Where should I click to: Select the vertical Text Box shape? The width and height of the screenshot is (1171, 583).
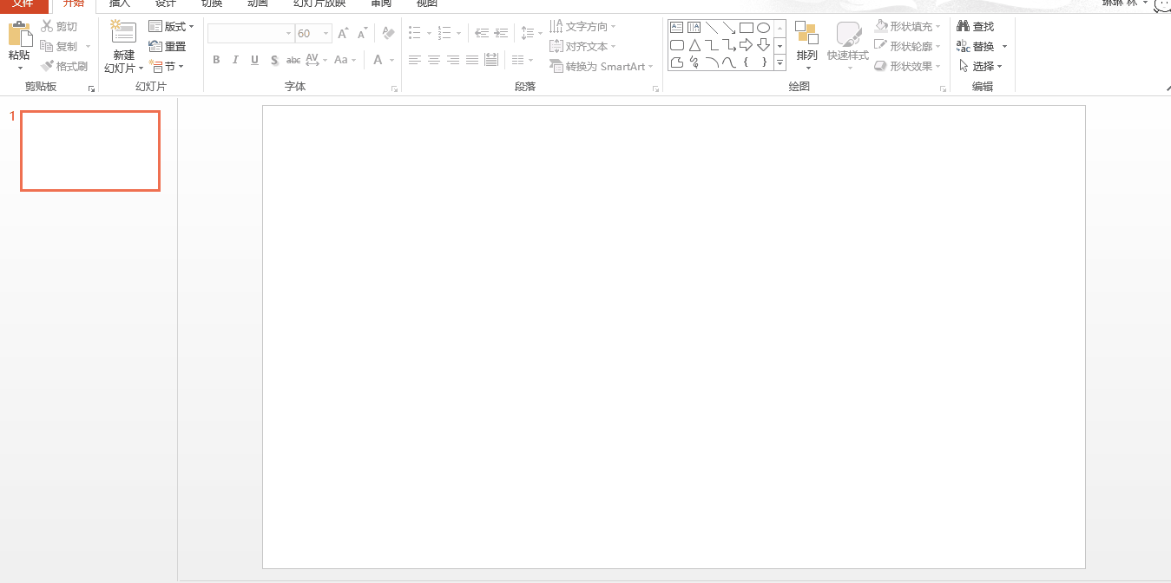coord(694,28)
